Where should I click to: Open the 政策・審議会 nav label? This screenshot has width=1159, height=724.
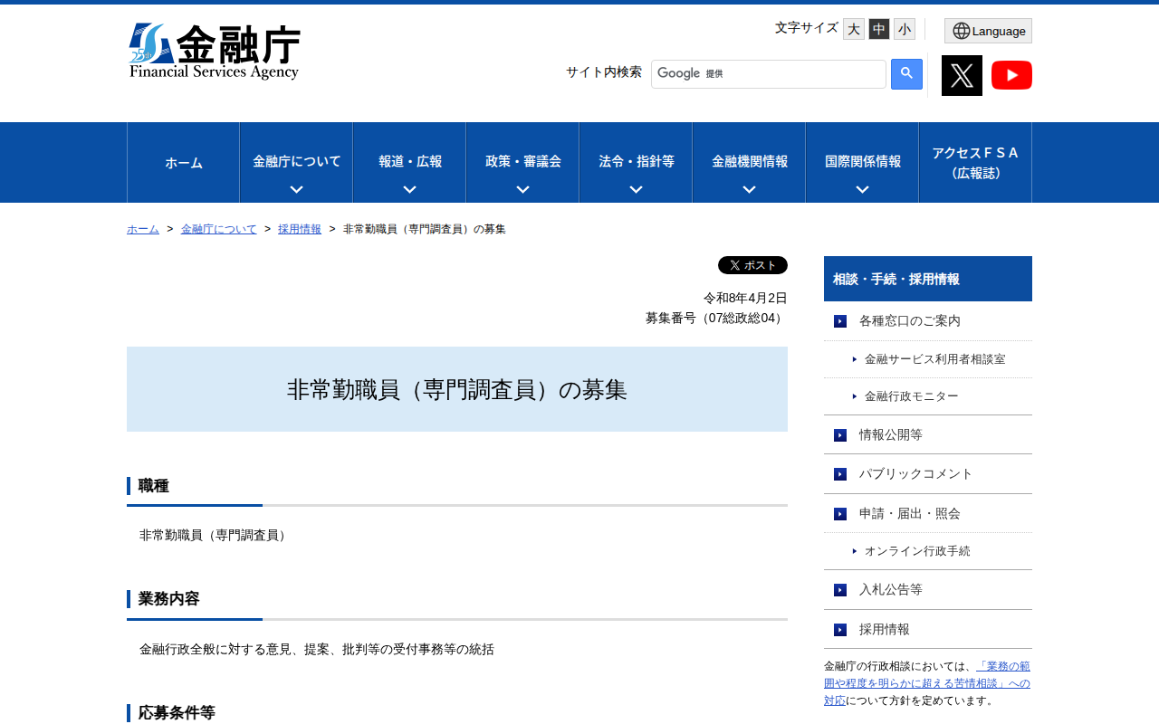tap(522, 161)
